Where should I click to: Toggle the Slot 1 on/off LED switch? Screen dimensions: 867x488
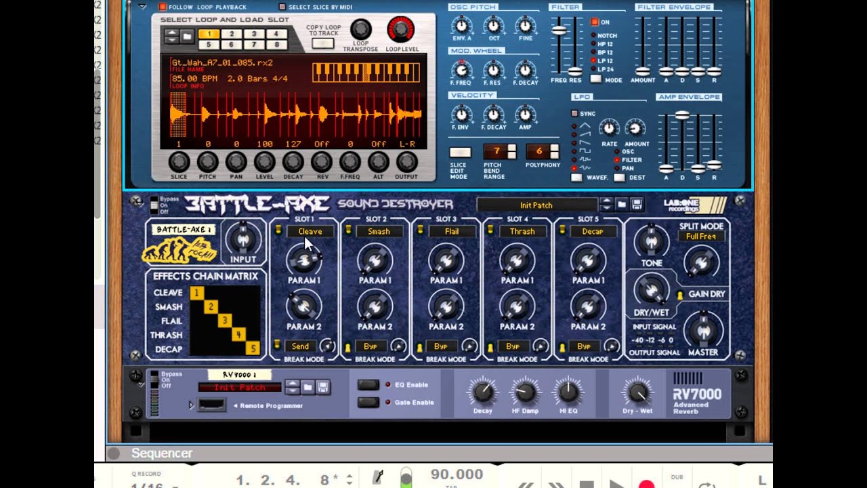tap(278, 231)
